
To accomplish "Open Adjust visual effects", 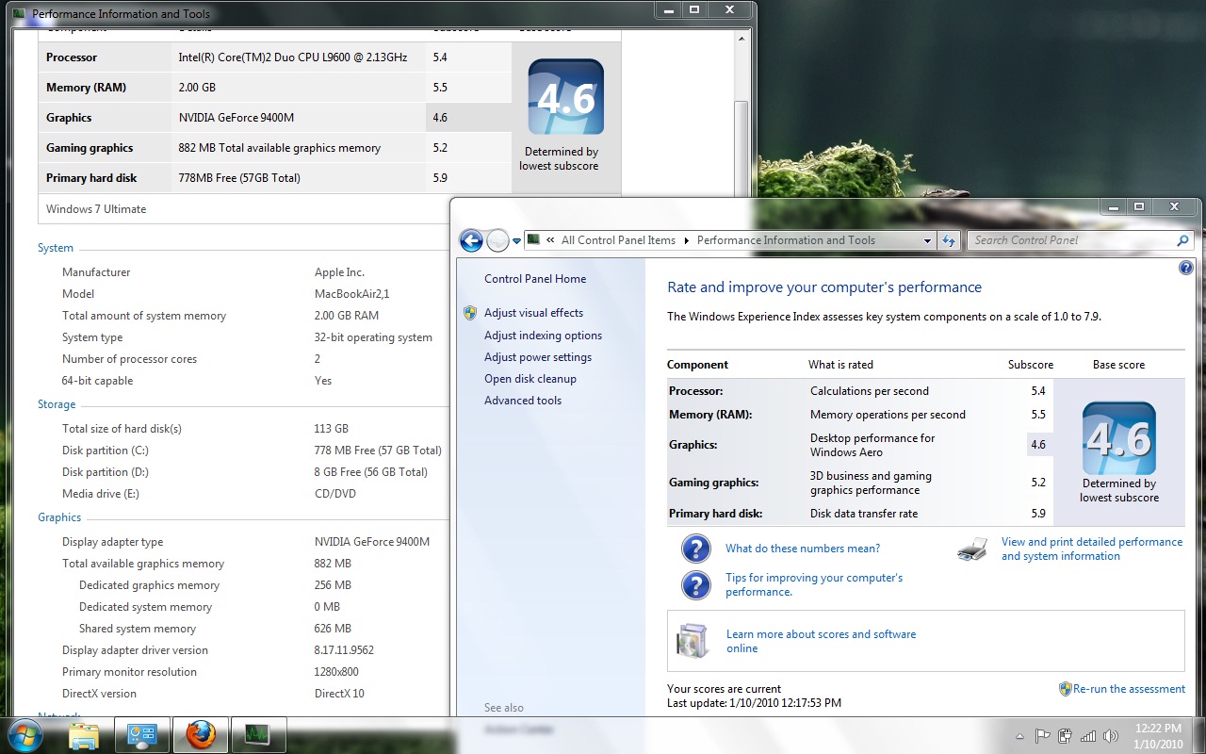I will [x=533, y=313].
